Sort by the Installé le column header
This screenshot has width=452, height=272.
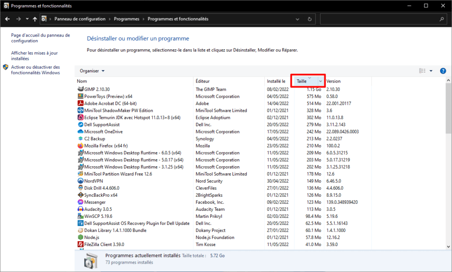(276, 81)
